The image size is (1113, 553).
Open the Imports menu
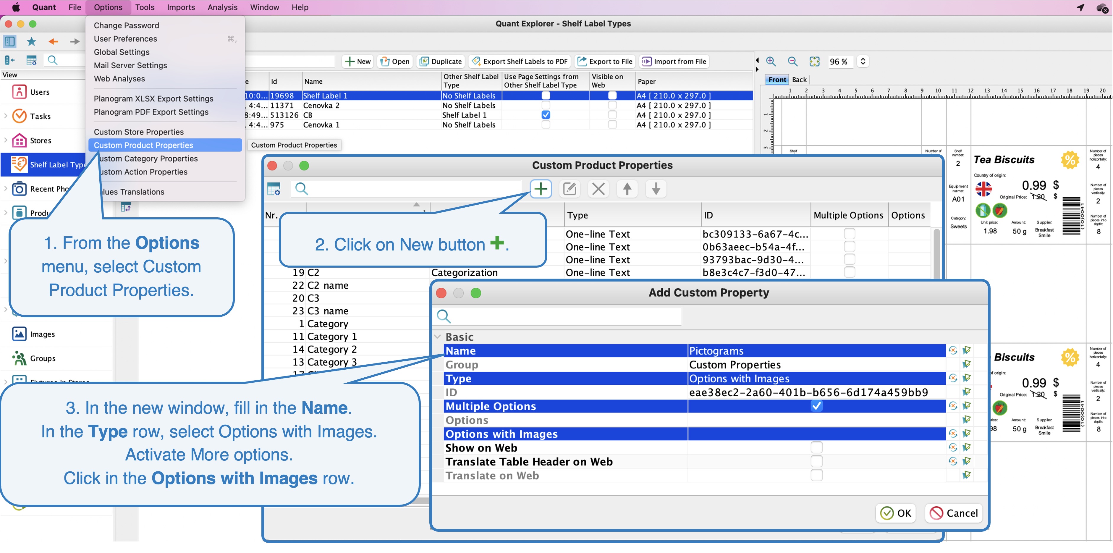pyautogui.click(x=181, y=7)
